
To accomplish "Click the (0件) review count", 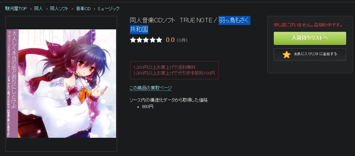I will pos(182,41).
